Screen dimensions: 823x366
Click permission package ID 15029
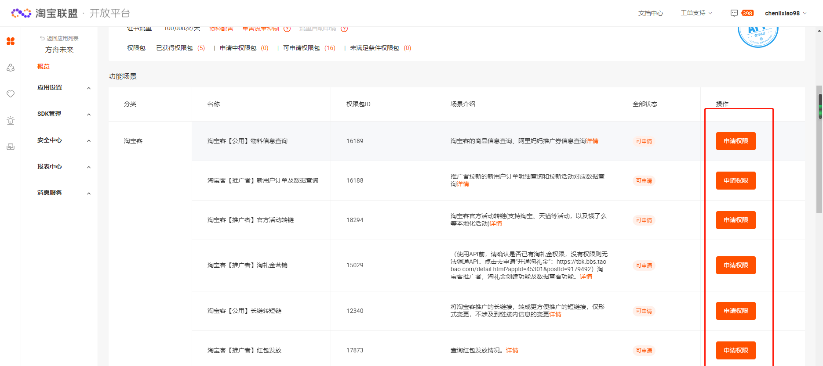coord(355,265)
